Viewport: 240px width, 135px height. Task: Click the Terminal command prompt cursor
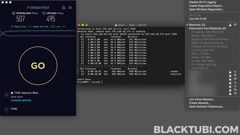(102, 82)
